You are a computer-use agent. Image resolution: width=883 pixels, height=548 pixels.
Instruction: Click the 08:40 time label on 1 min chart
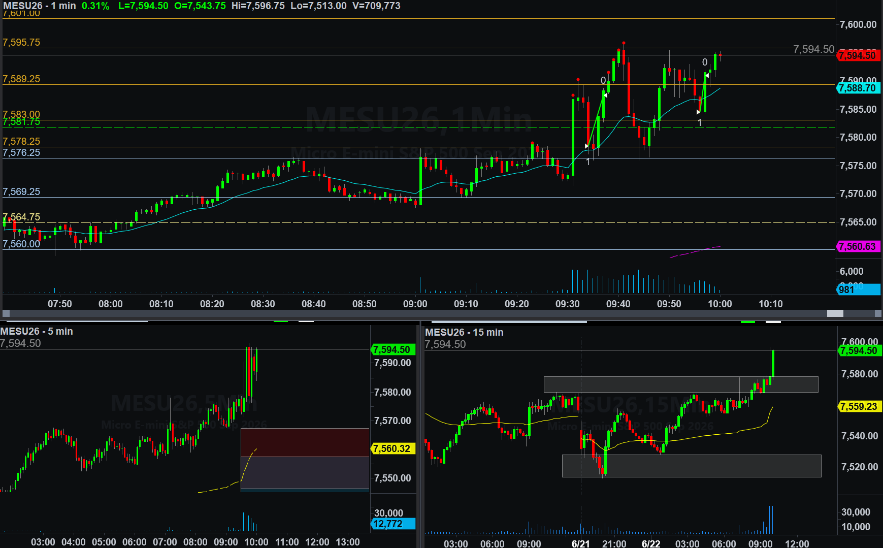click(x=313, y=304)
